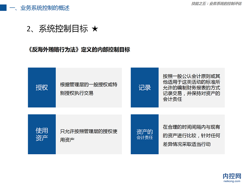Click the law name 《反海外贿赂行为法》

[54, 49]
